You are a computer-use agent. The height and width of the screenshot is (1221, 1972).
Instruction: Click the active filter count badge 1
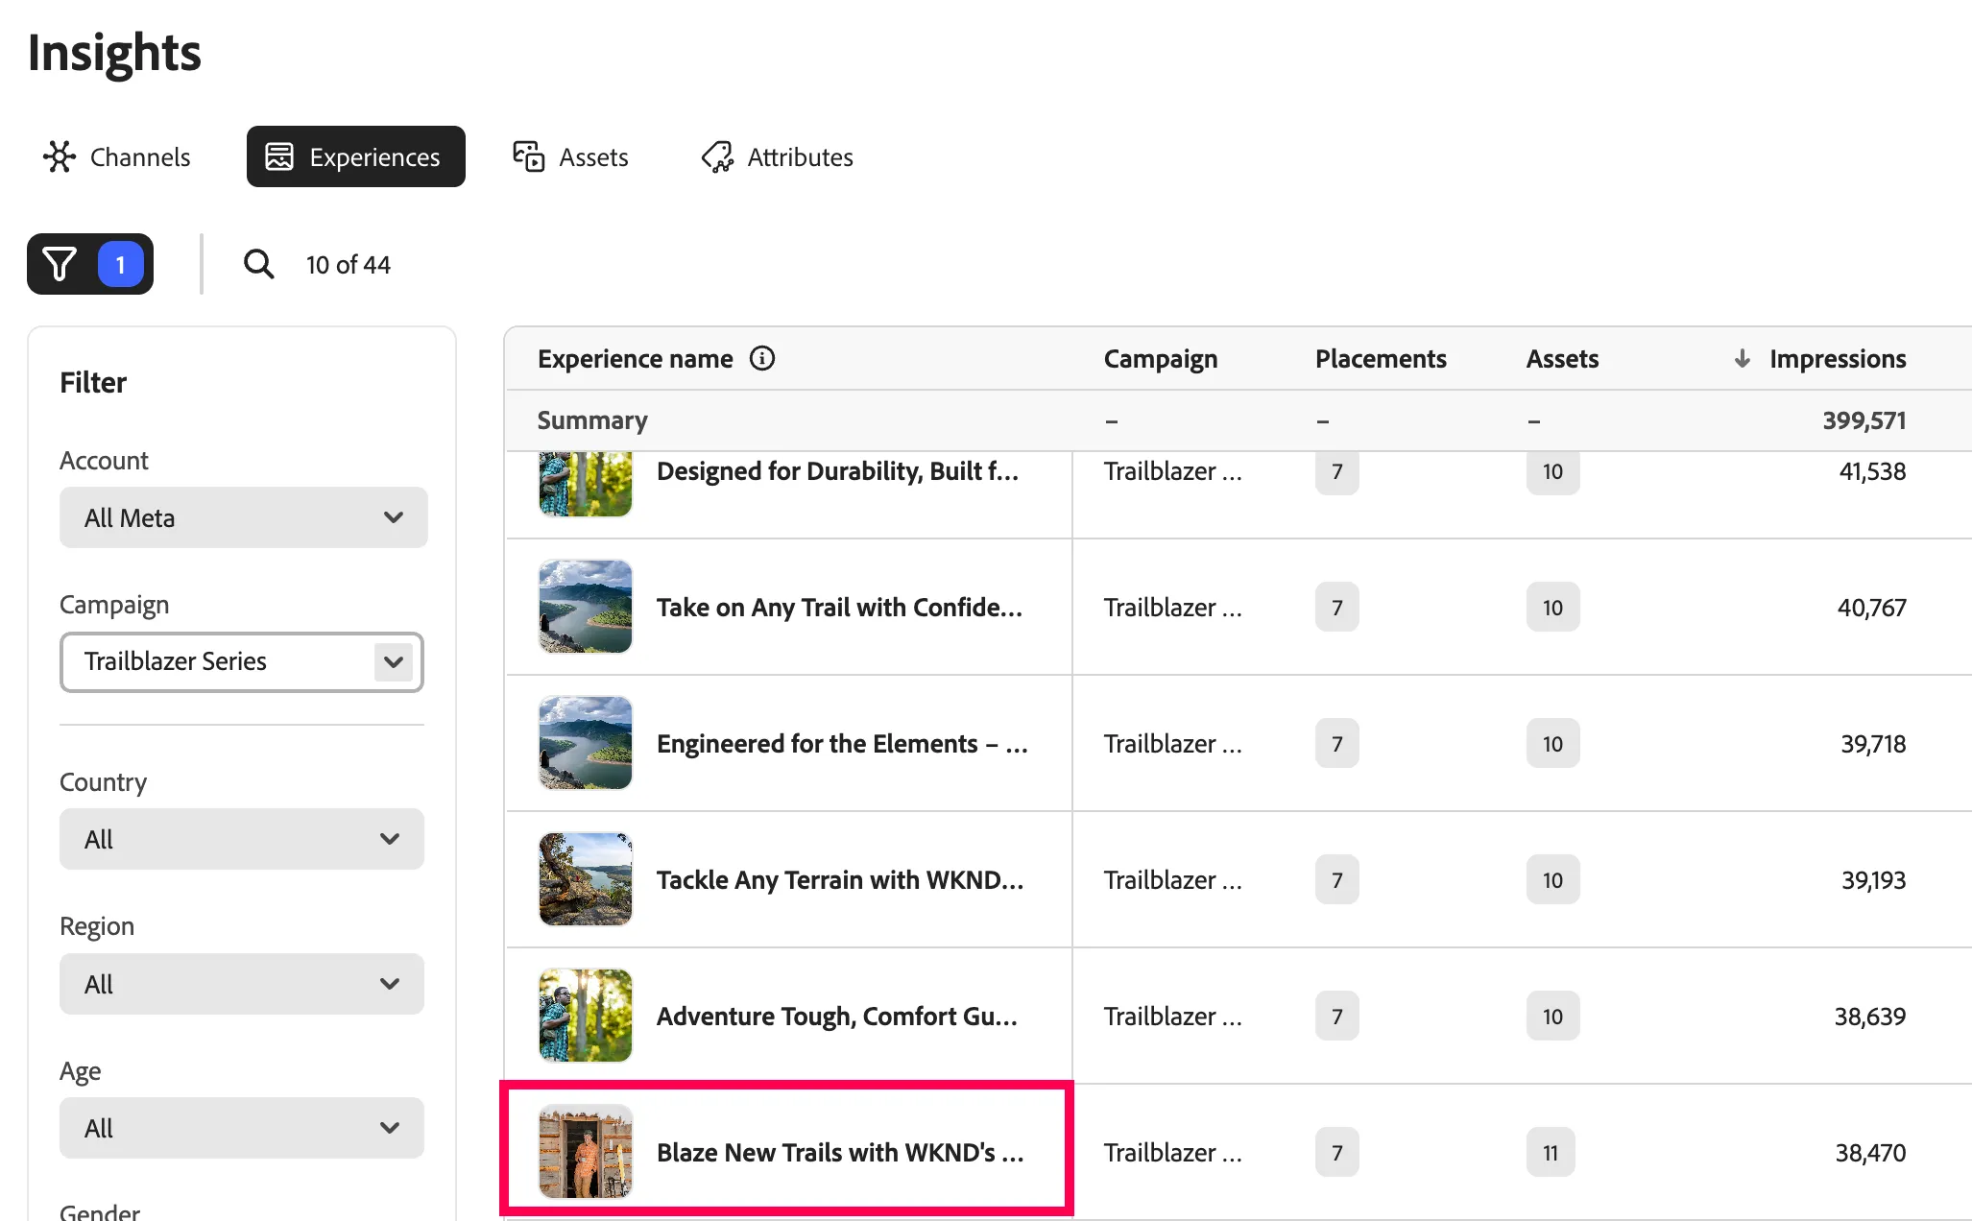[x=120, y=264]
